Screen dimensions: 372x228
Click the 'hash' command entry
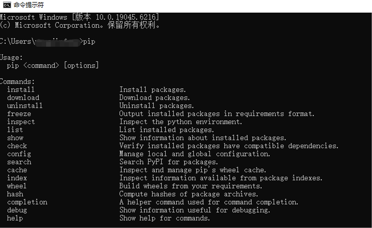point(15,194)
